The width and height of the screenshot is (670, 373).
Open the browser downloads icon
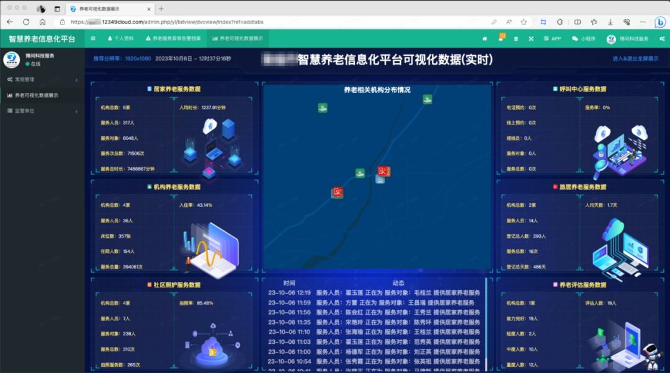click(x=610, y=22)
